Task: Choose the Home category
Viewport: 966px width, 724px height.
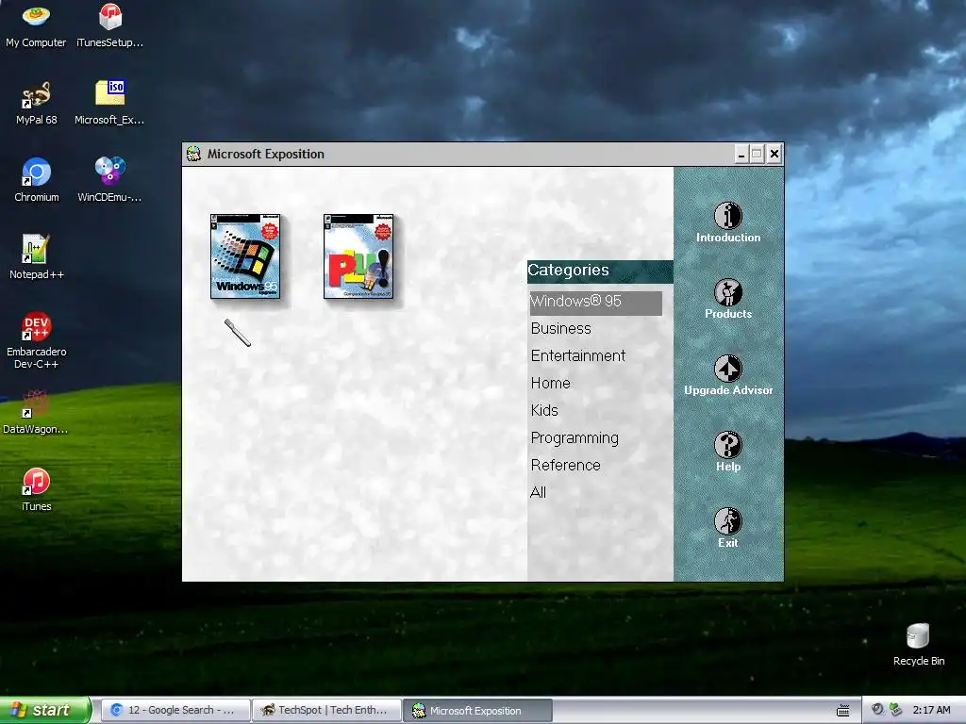Action: point(550,383)
